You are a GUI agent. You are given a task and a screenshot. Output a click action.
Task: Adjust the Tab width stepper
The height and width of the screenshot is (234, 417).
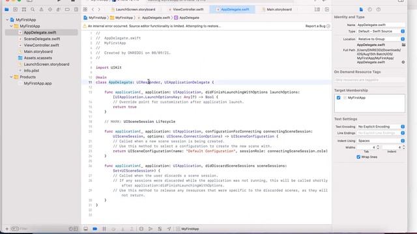[x=378, y=148]
